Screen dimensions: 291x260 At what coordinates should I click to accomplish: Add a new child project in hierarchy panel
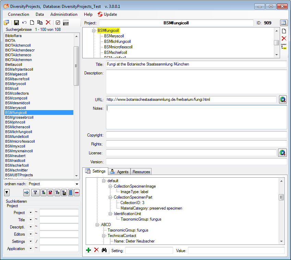(x=284, y=31)
